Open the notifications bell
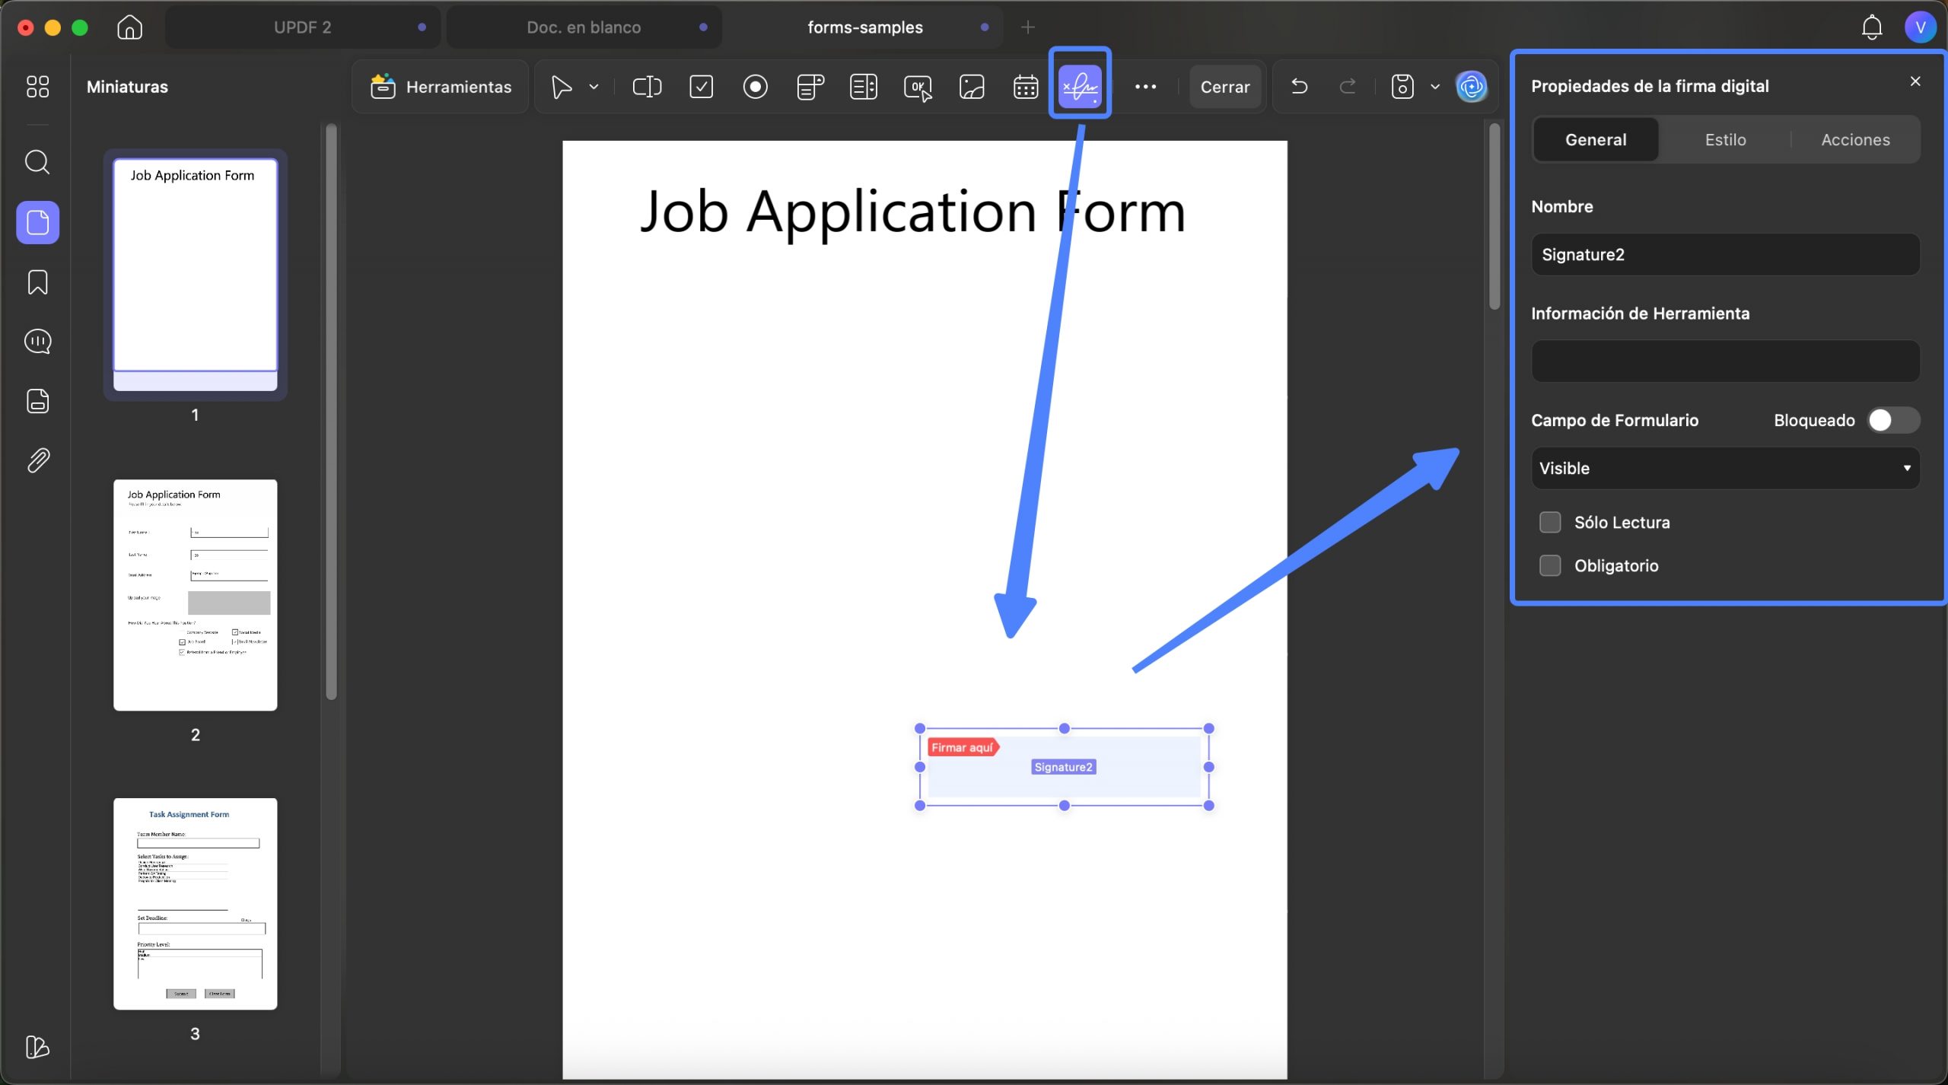 tap(1872, 27)
